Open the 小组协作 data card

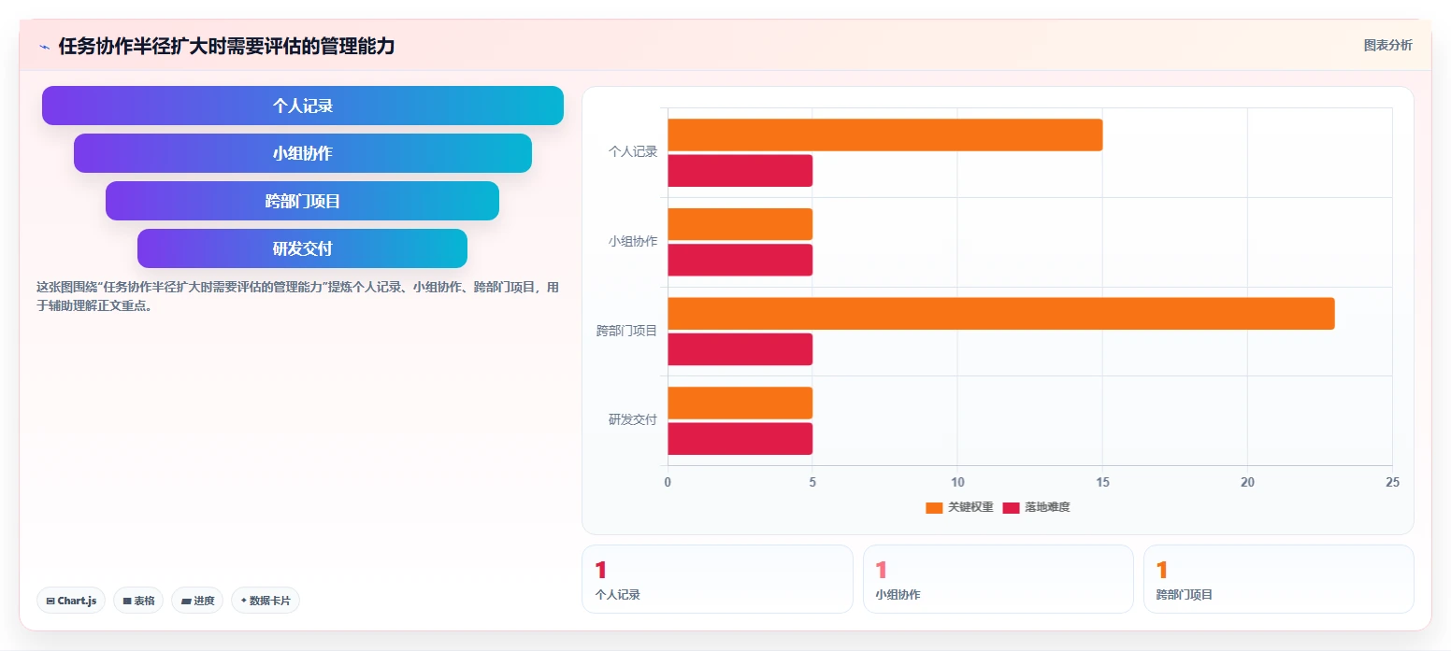coord(998,579)
